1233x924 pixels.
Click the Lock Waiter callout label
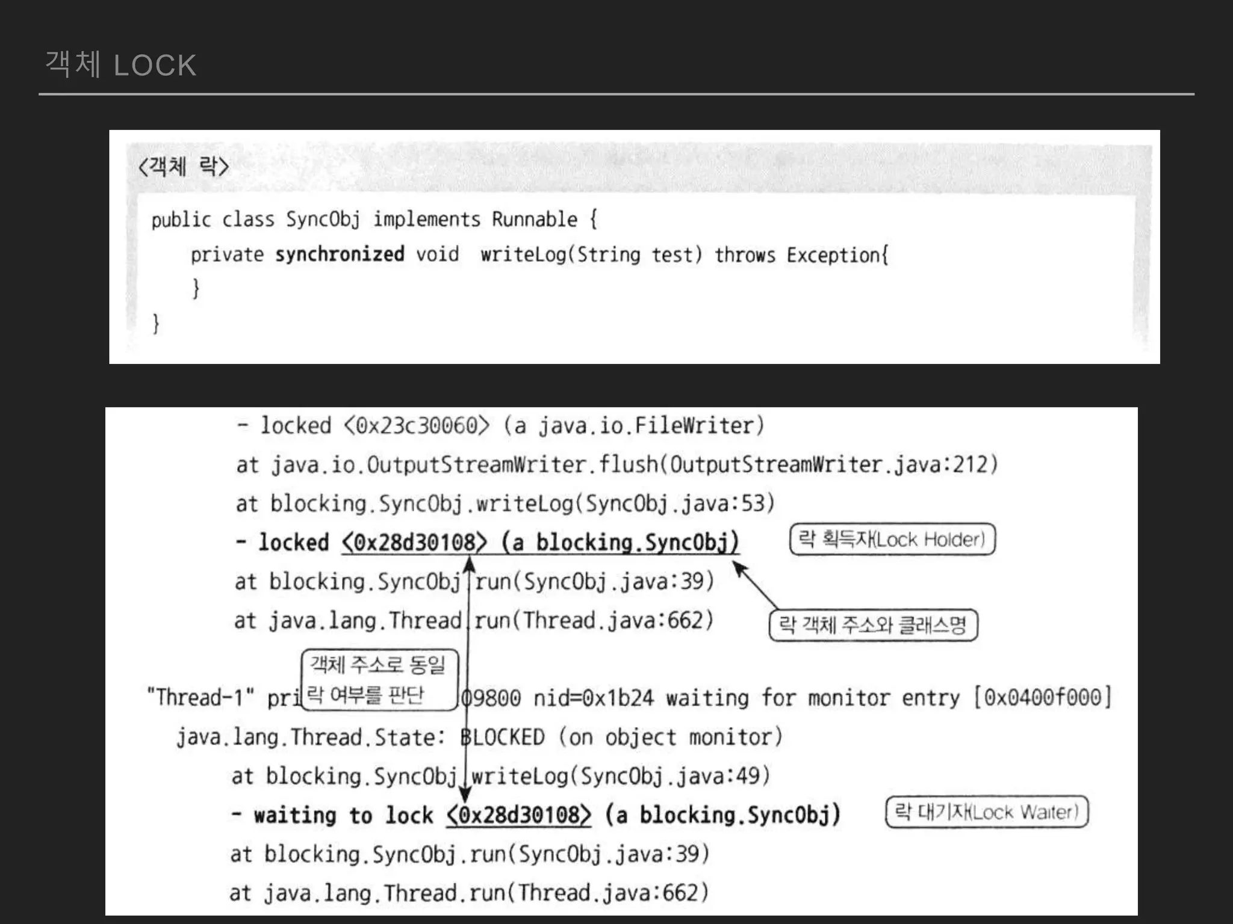point(986,813)
